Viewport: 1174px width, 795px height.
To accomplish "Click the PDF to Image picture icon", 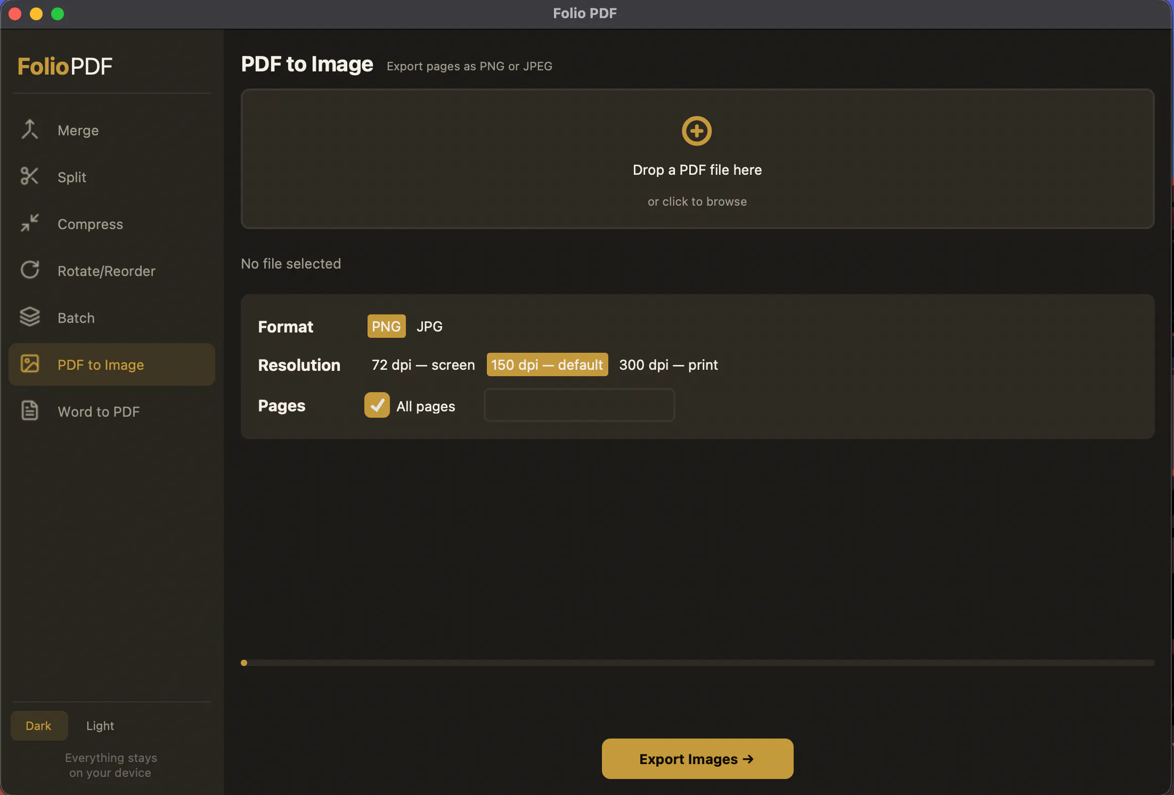I will 30,364.
